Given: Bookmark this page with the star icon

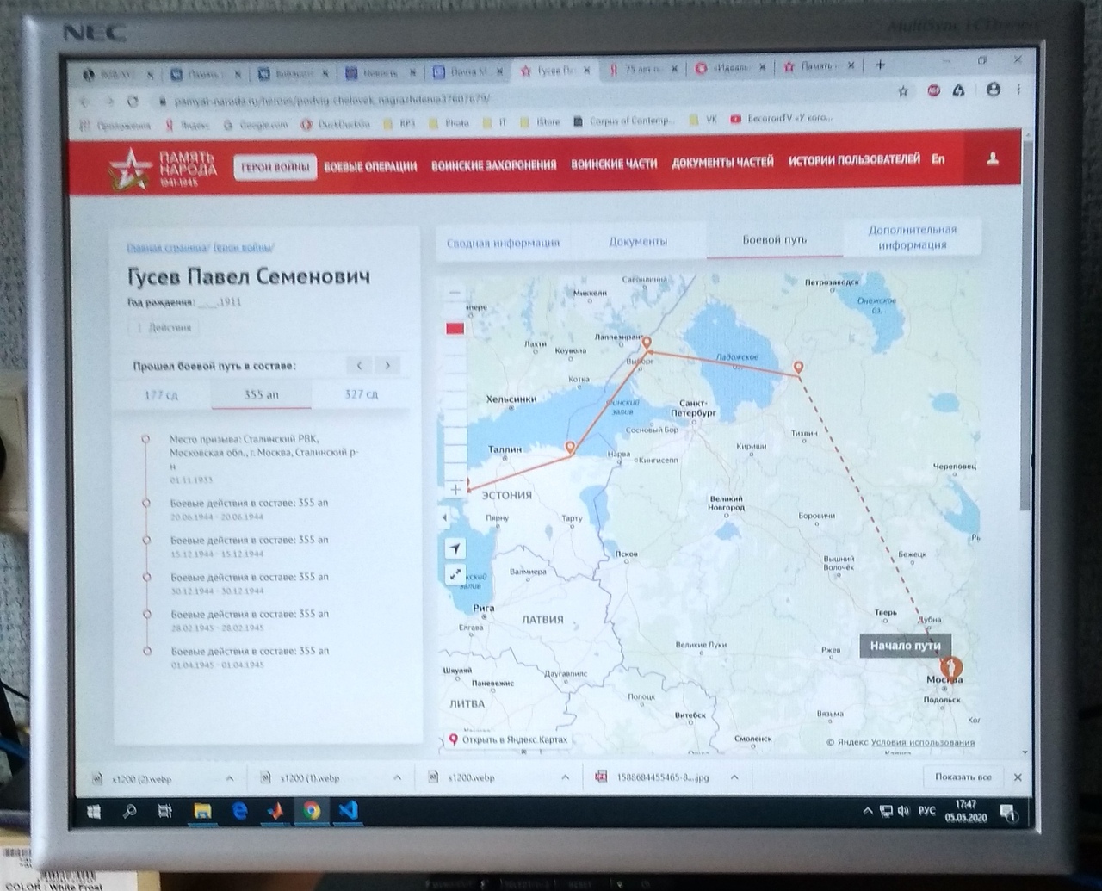Looking at the screenshot, I should pyautogui.click(x=903, y=91).
